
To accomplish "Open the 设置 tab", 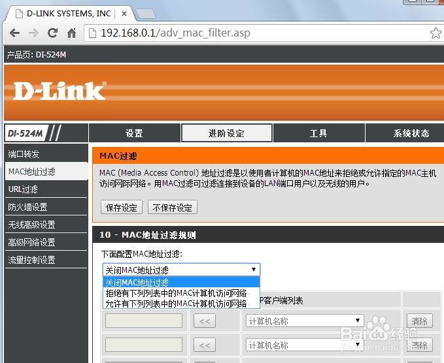I will (135, 133).
